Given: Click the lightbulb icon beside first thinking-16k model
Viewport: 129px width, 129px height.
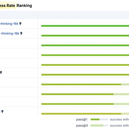Looking at the screenshot, I should click(x=20, y=23).
